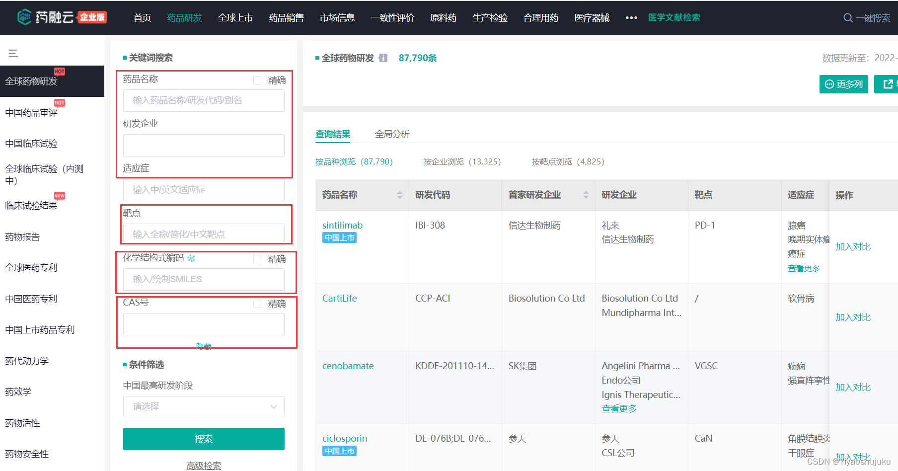Image resolution: width=898 pixels, height=471 pixels.
Task: Select 全球药物研发 in the sidebar
Action: (x=52, y=81)
